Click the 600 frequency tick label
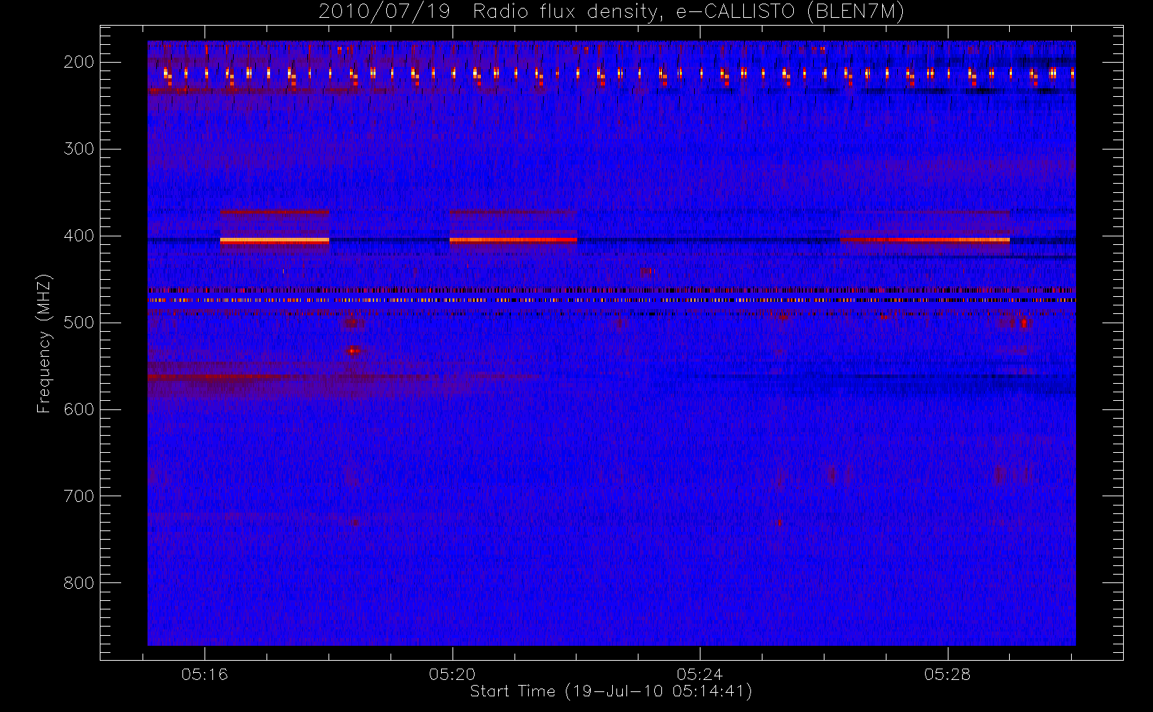Viewport: 1153px width, 712px height. coord(78,409)
